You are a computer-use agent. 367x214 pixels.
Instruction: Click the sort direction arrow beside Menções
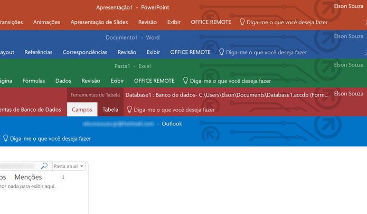click(63, 177)
